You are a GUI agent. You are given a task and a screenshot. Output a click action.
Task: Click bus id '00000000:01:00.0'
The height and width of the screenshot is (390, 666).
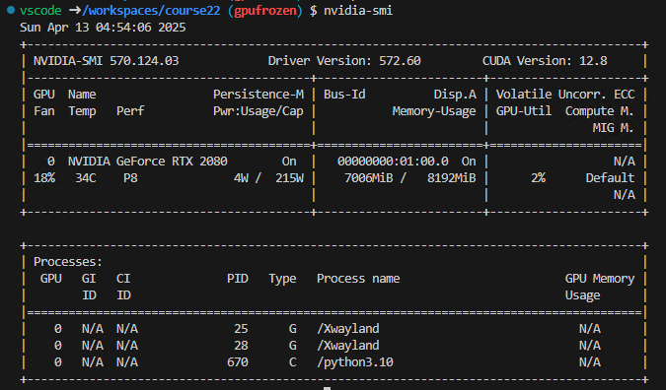[x=393, y=162]
